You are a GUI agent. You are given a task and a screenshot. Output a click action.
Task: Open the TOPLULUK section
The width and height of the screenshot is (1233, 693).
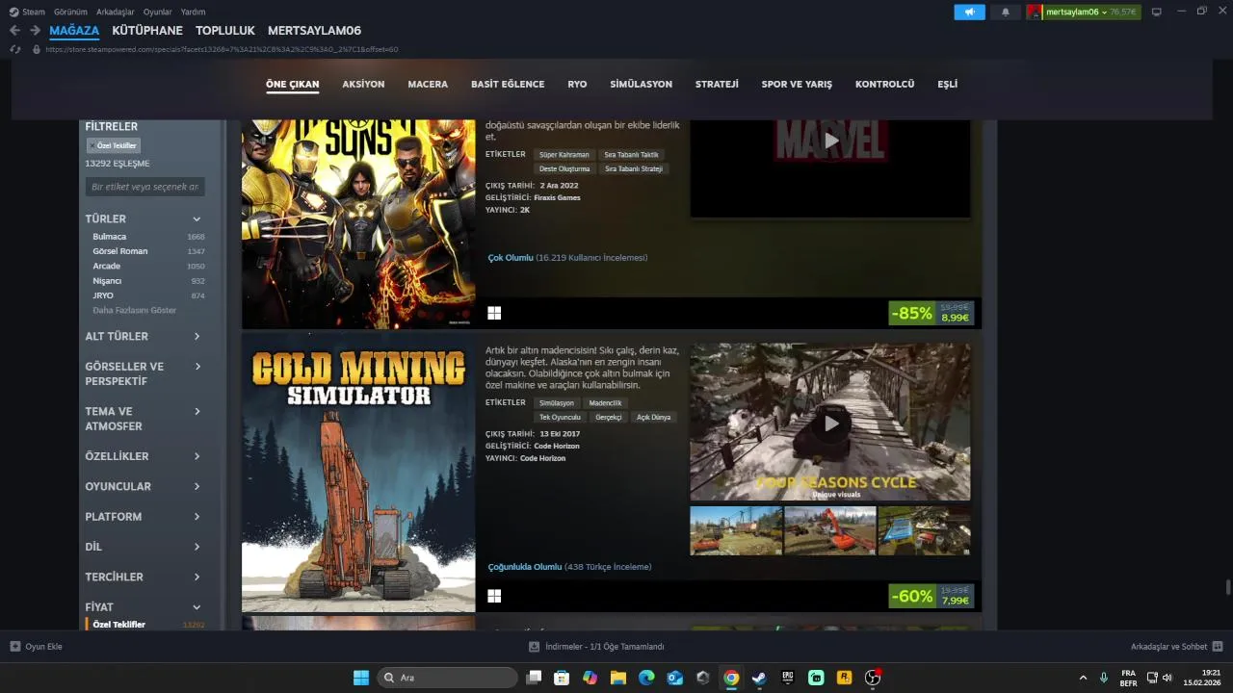[x=224, y=31]
